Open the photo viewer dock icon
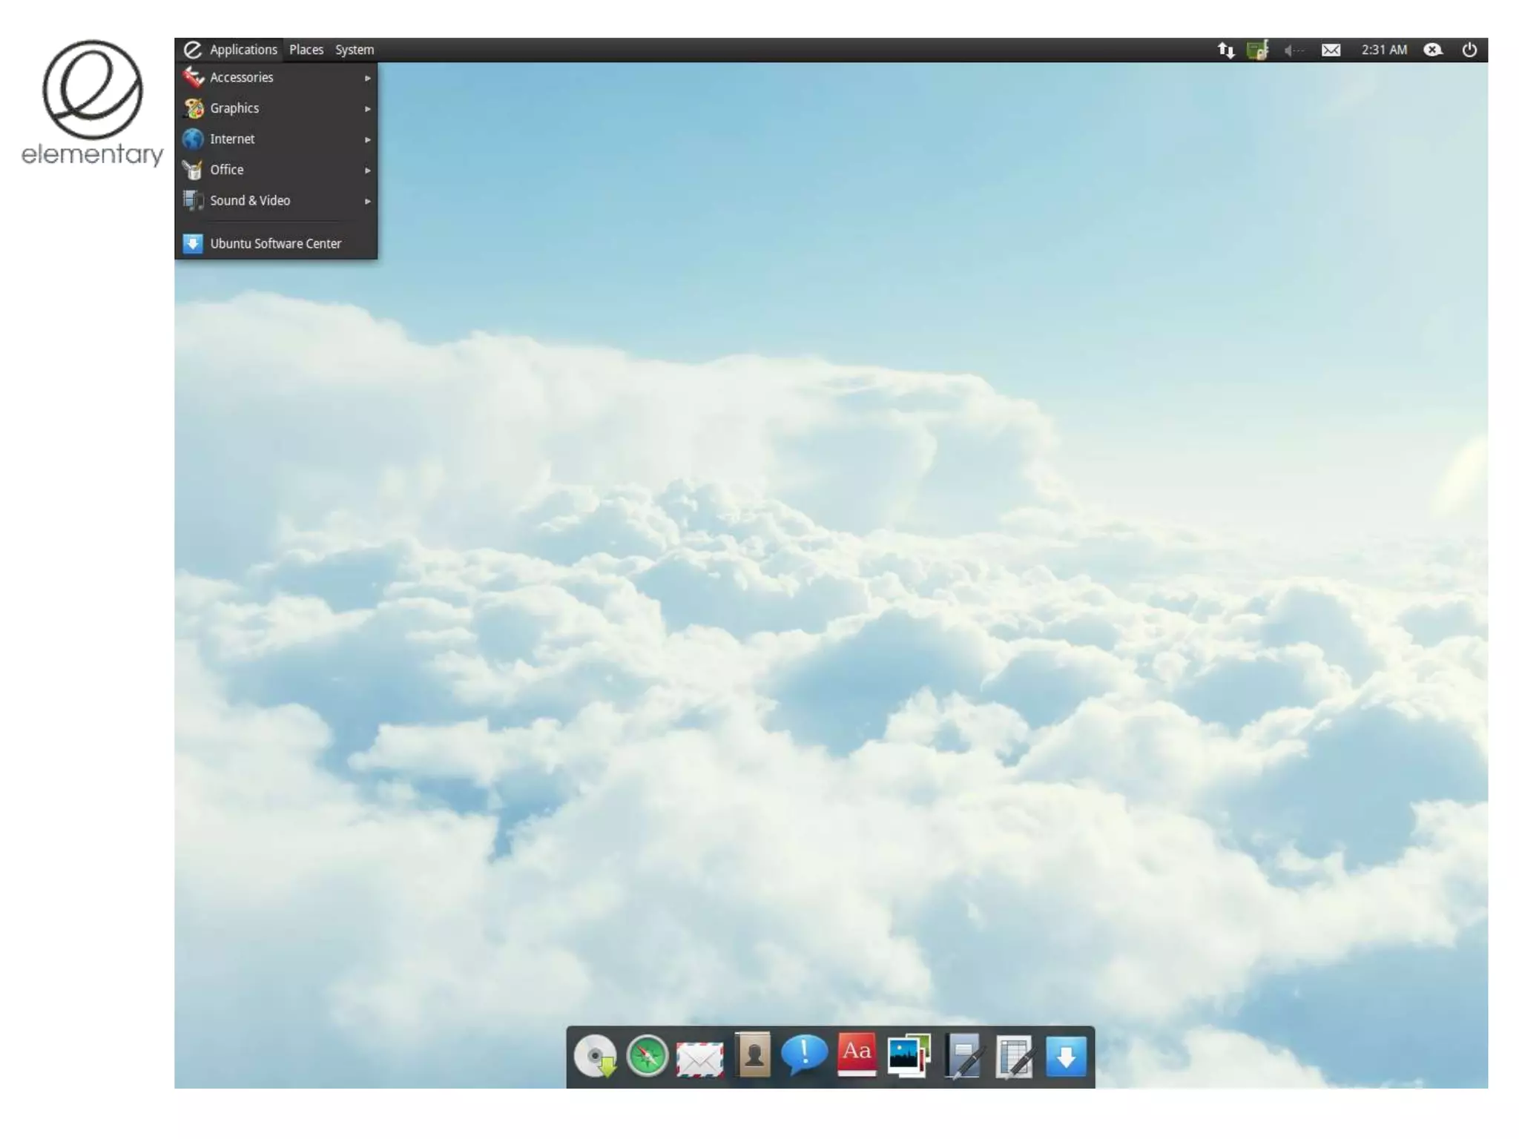Viewport: 1519px width, 1139px height. point(909,1055)
